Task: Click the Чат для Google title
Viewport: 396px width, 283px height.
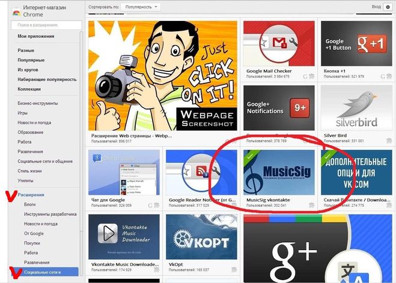Action: (x=108, y=200)
